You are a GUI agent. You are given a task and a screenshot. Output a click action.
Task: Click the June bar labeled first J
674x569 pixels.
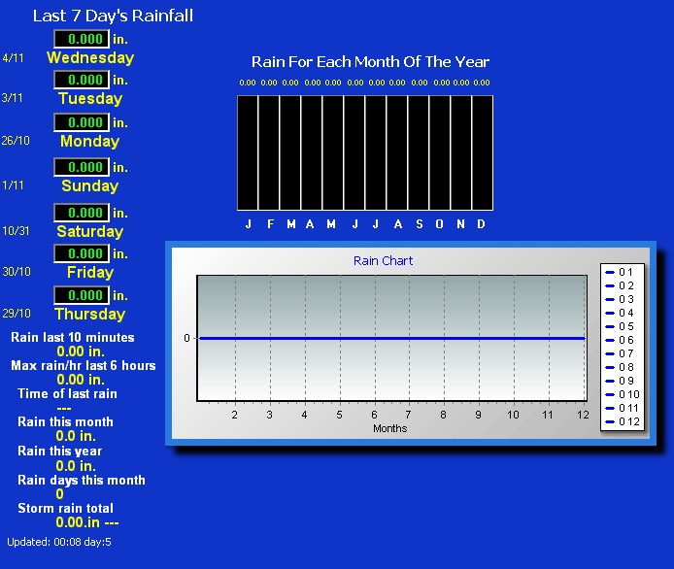click(354, 151)
